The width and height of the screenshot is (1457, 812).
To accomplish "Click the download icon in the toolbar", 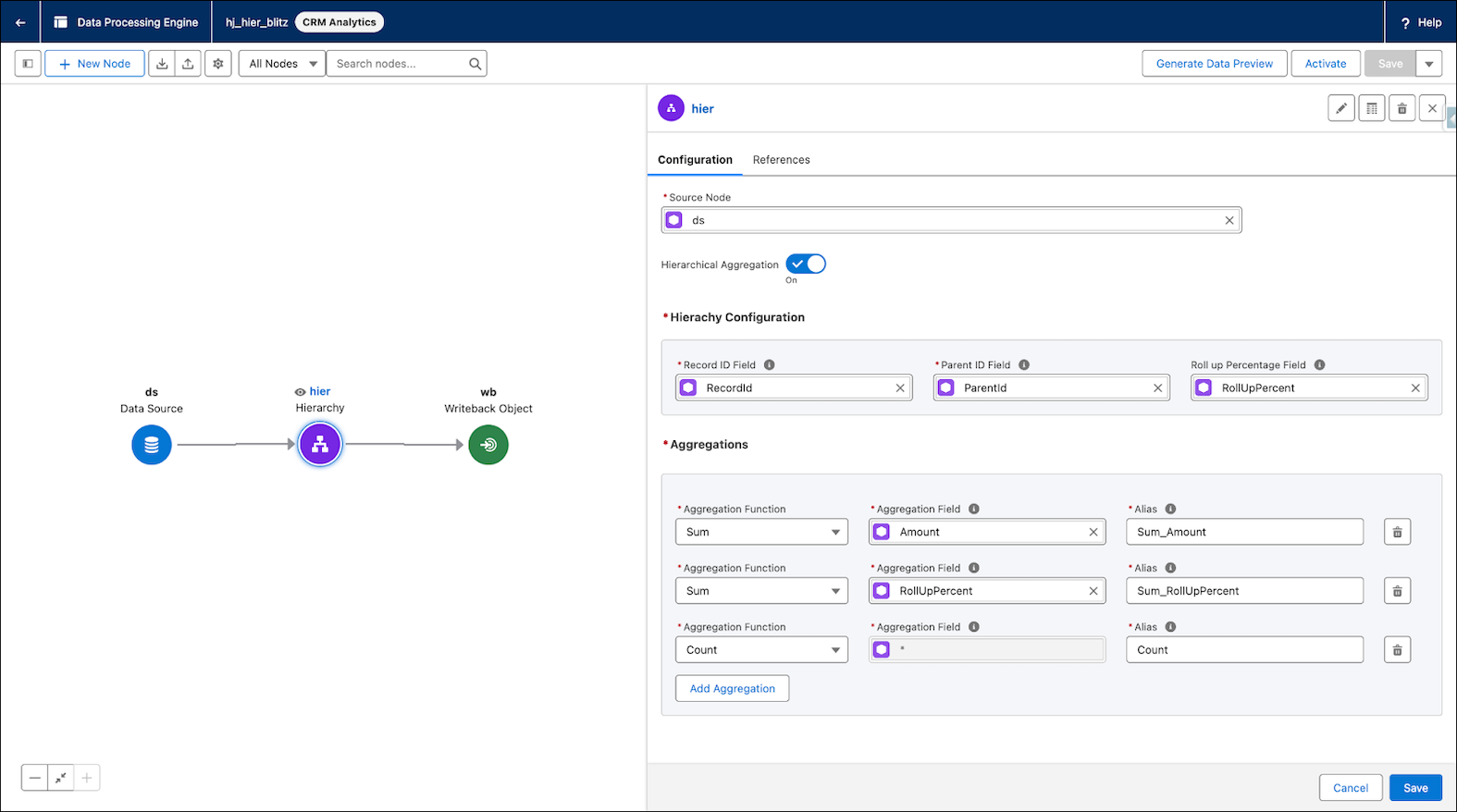I will [162, 64].
